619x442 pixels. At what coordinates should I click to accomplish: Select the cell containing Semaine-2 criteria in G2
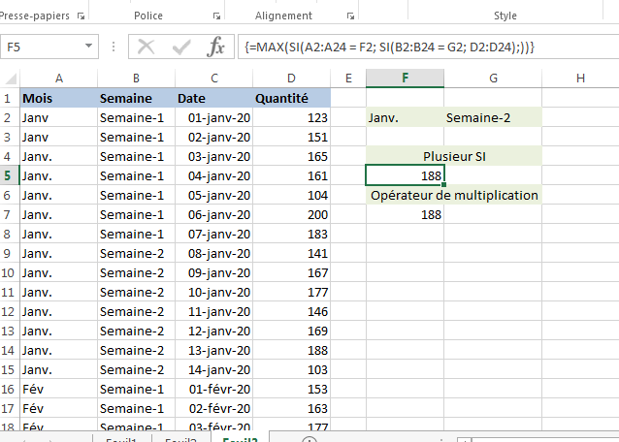point(494,117)
